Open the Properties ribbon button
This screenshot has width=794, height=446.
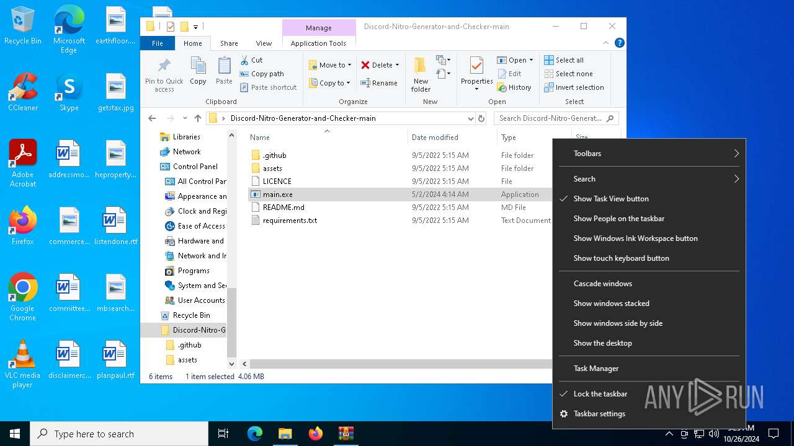point(477,74)
